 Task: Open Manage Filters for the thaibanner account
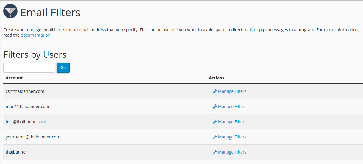pyautogui.click(x=232, y=152)
